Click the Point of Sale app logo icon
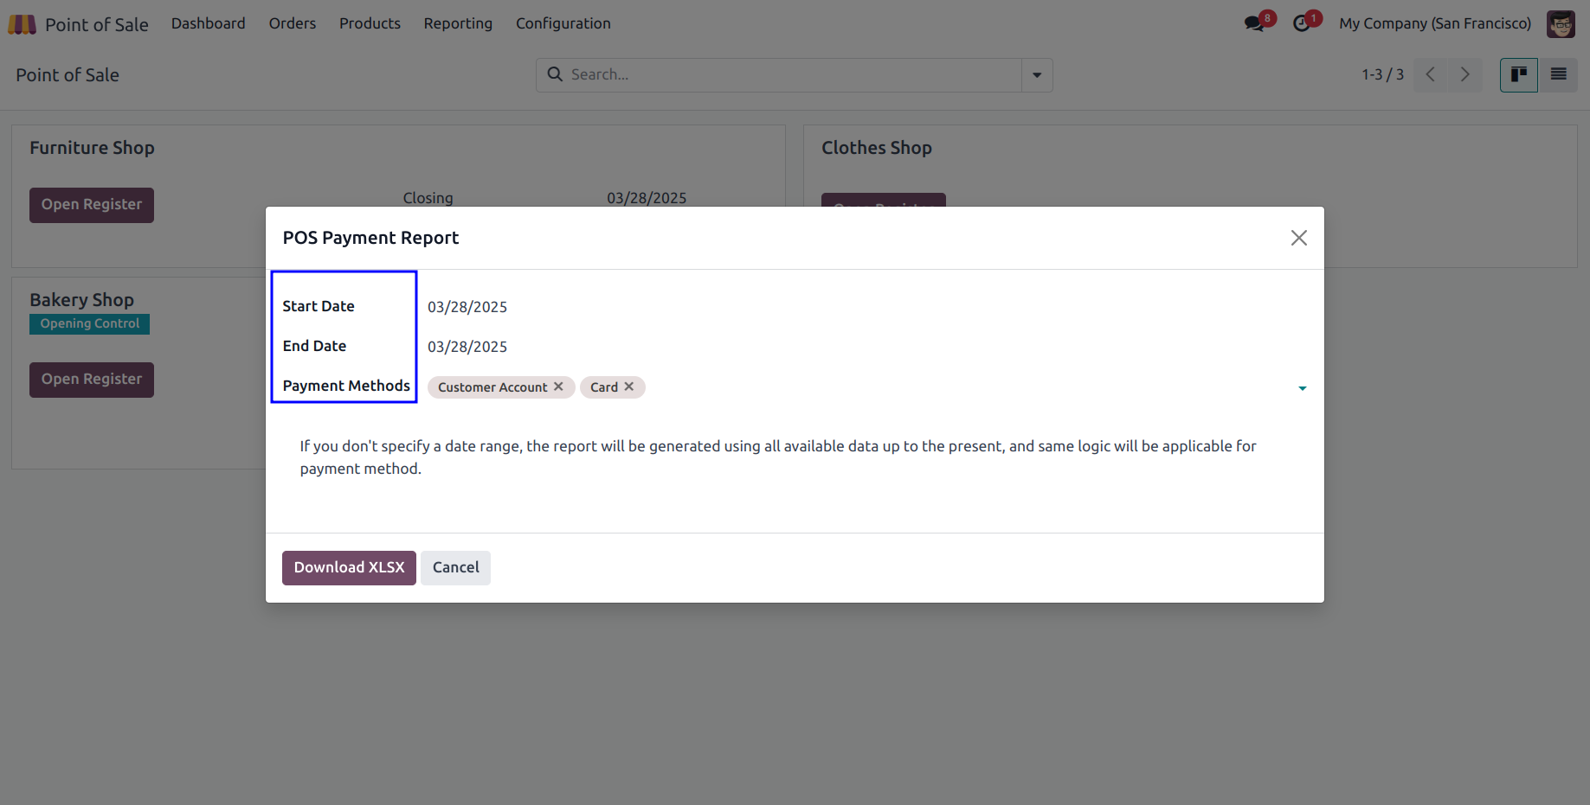The image size is (1590, 805). 23,24
